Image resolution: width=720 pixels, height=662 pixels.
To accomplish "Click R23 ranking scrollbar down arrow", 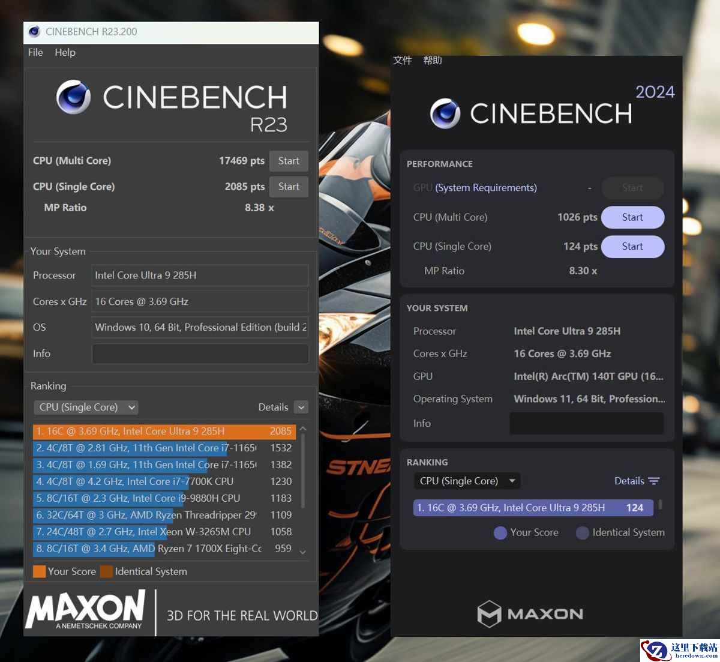I will [303, 552].
